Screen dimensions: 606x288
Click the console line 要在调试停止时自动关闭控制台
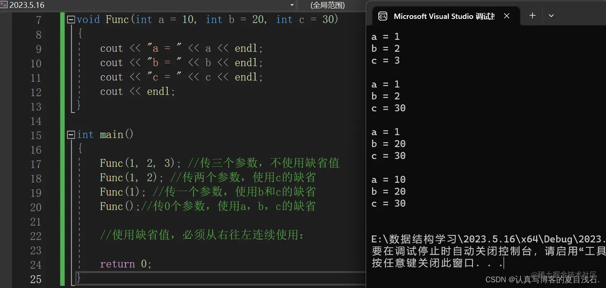point(488,251)
